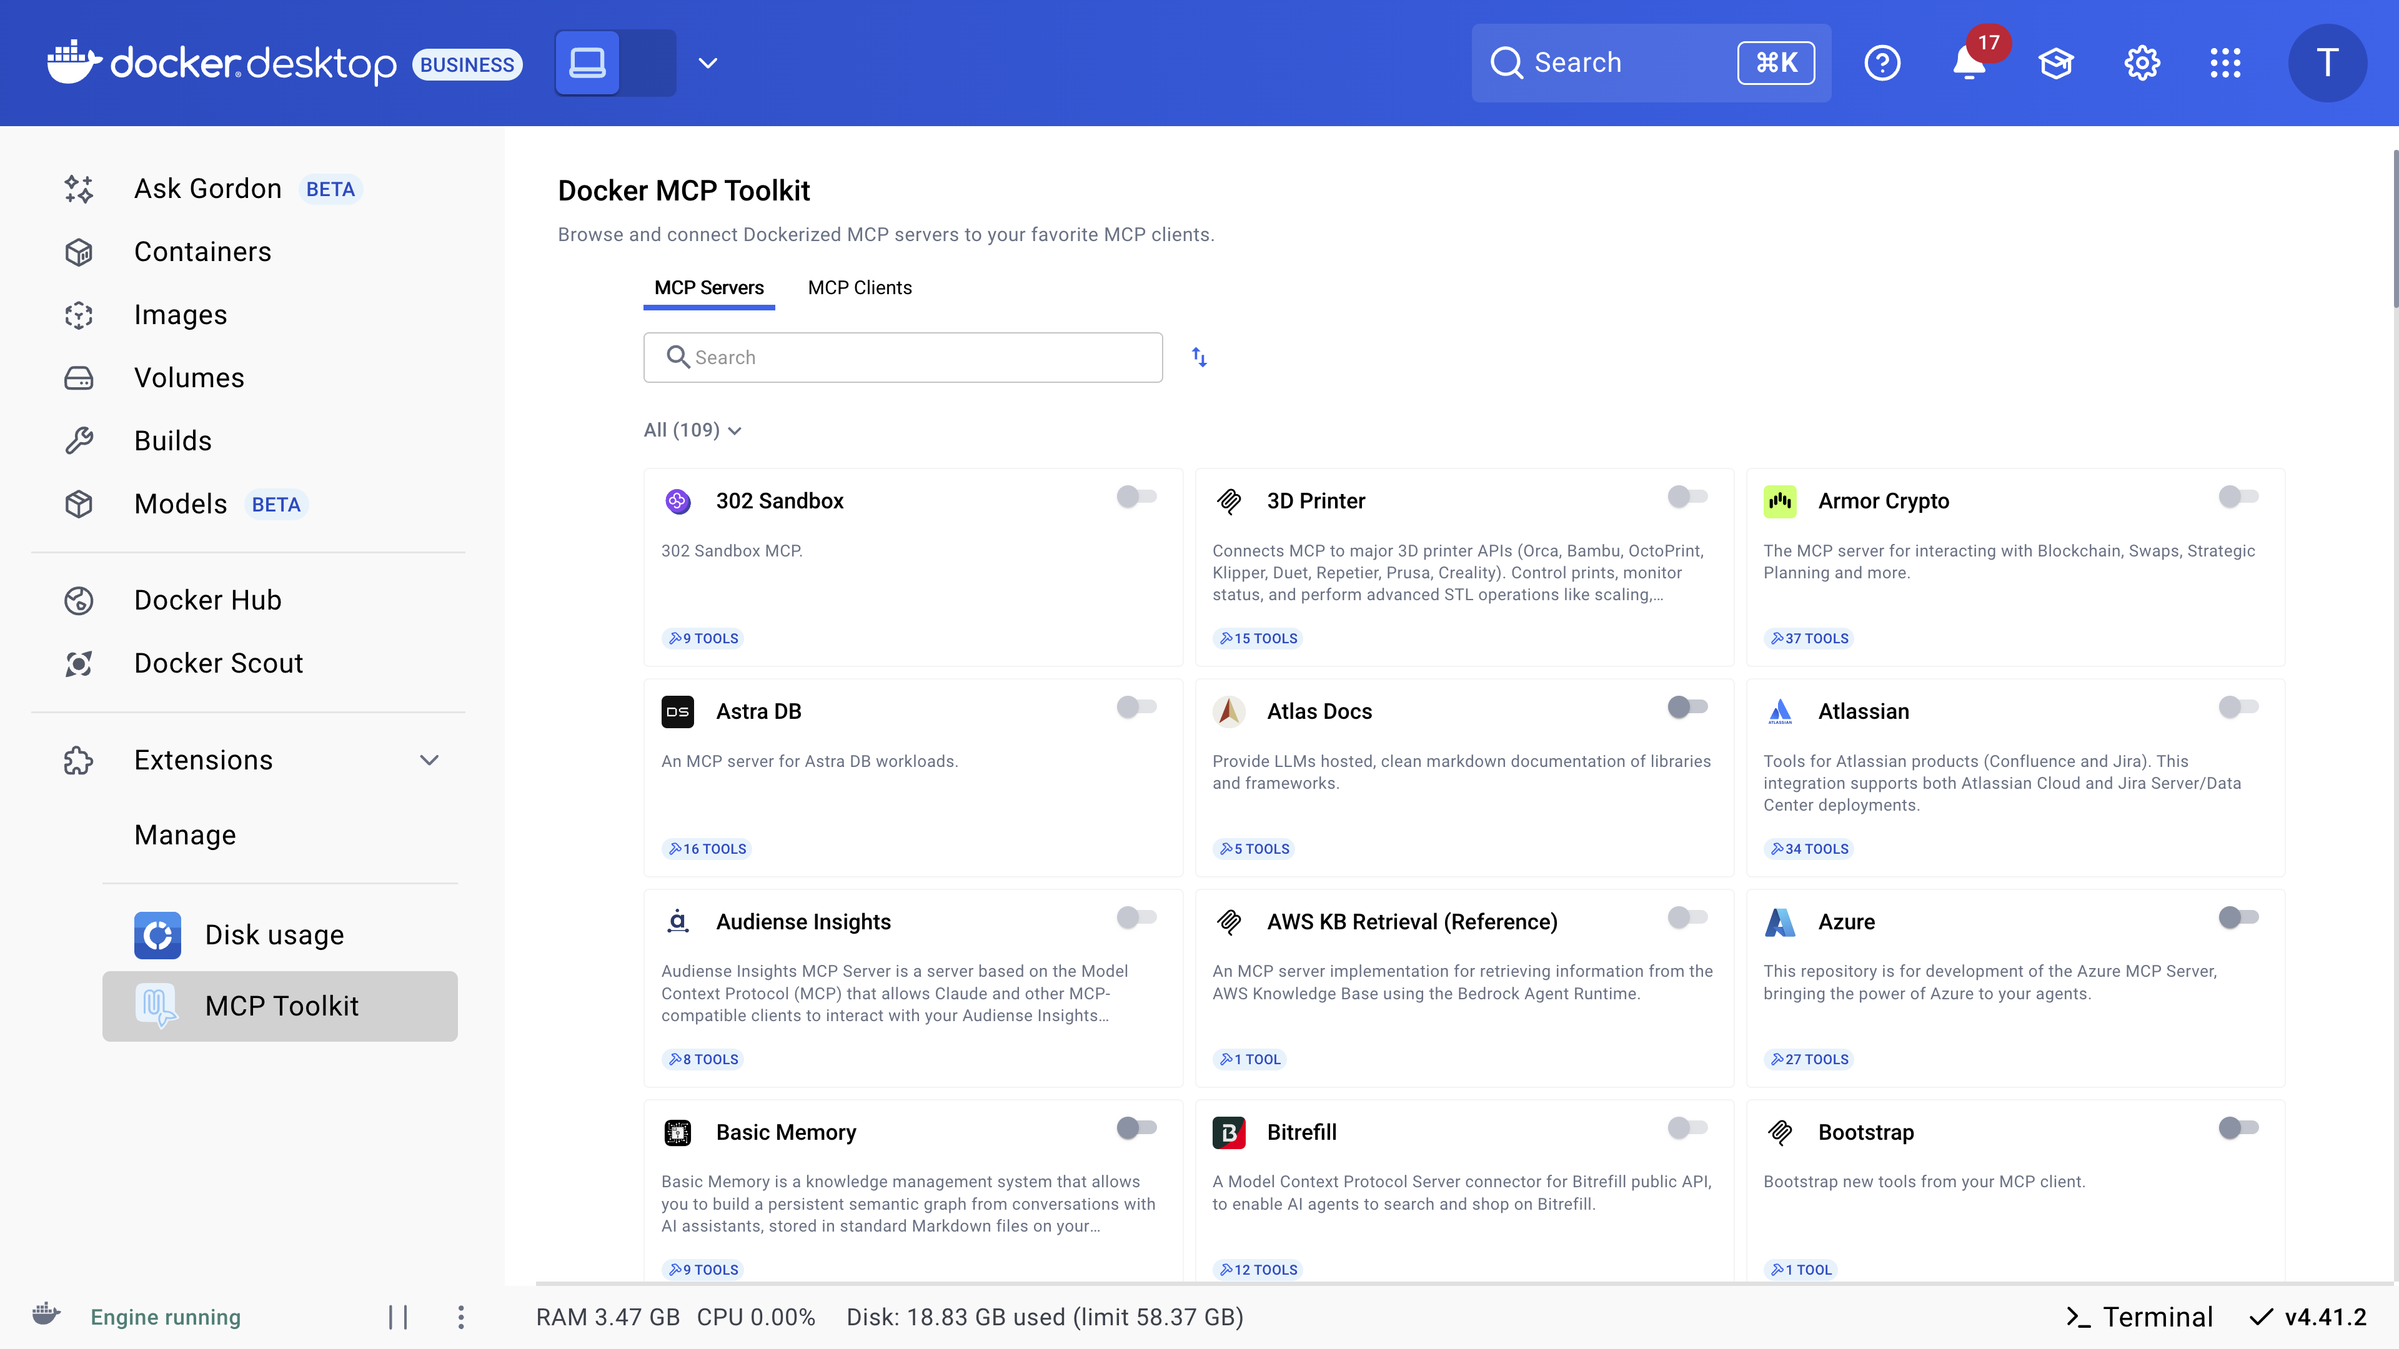This screenshot has height=1349, width=2399.
Task: Open the Learning Center graduation cap icon
Action: pyautogui.click(x=2055, y=63)
